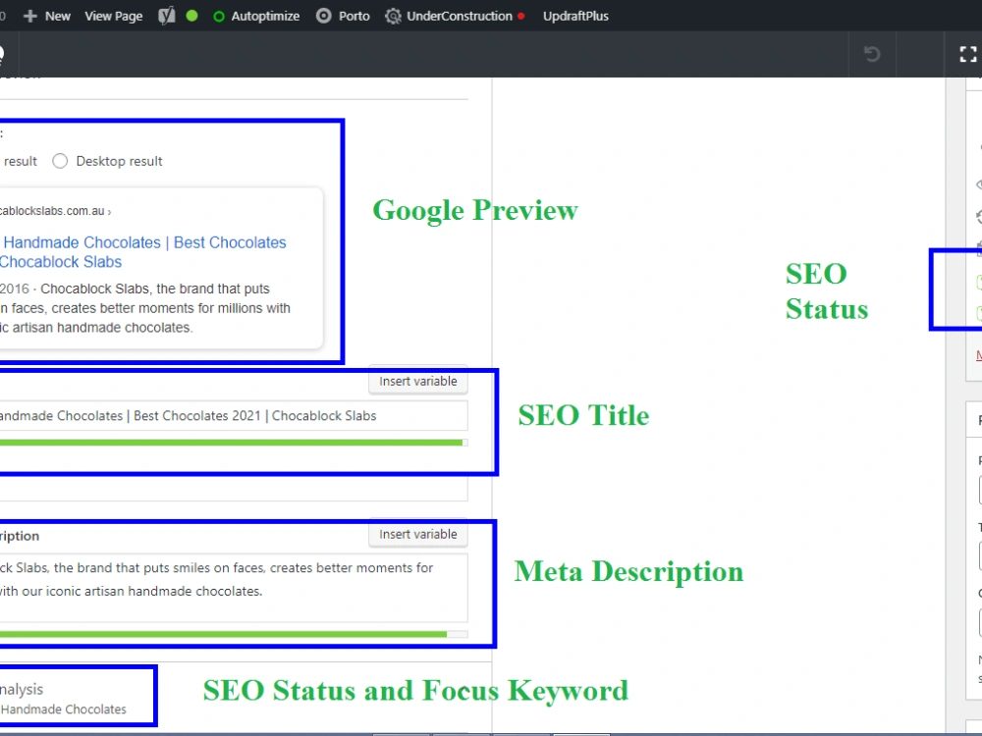Click the undo arrow icon in the toolbar
This screenshot has height=736, width=982.
click(x=872, y=54)
